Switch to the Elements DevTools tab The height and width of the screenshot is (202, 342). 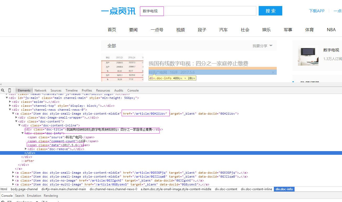point(24,90)
